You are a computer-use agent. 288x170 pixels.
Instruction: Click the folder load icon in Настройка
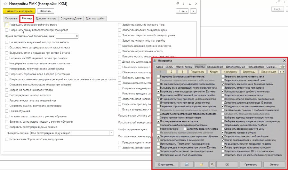pos(202,165)
